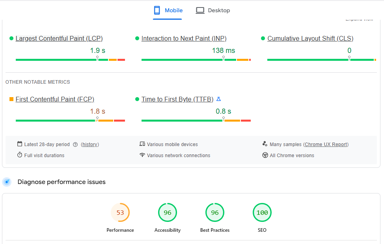The width and height of the screenshot is (384, 244).
Task: Open the history link
Action: [x=90, y=144]
